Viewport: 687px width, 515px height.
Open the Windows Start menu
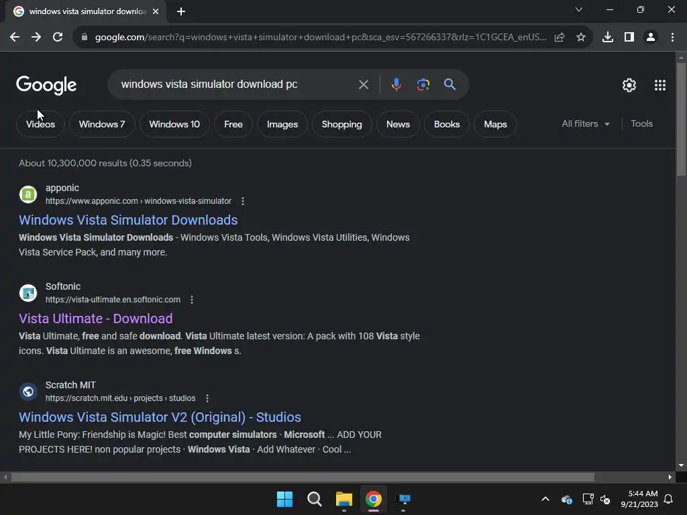(x=284, y=499)
